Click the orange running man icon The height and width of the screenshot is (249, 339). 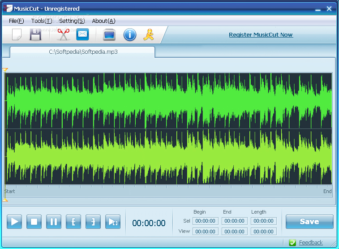[x=149, y=34]
